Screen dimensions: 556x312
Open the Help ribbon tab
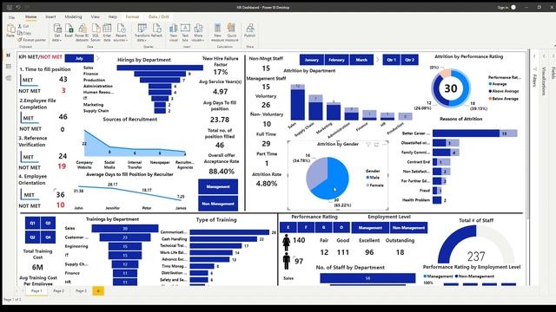(x=113, y=17)
